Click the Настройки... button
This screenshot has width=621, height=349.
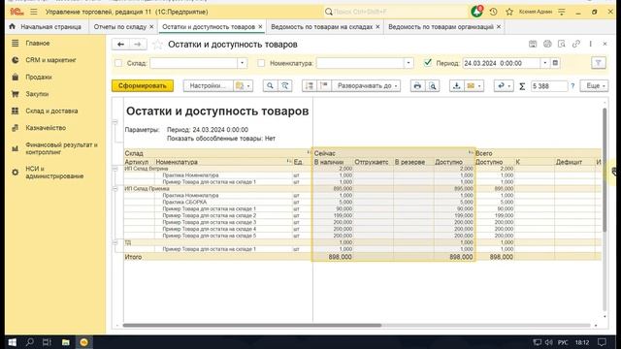208,86
